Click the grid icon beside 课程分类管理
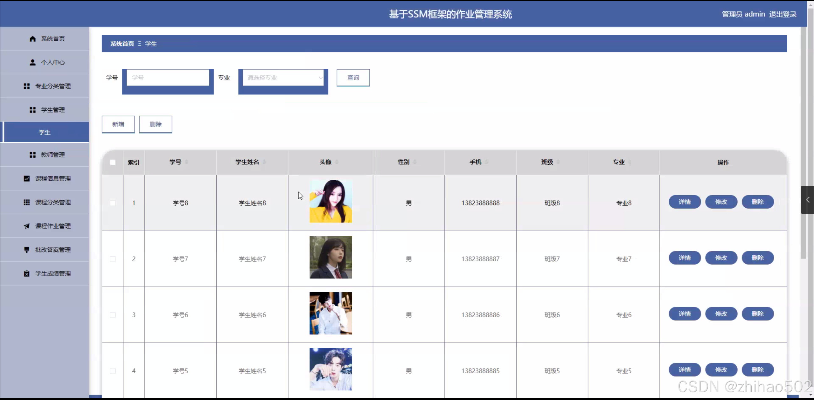This screenshot has width=814, height=400. (x=27, y=202)
